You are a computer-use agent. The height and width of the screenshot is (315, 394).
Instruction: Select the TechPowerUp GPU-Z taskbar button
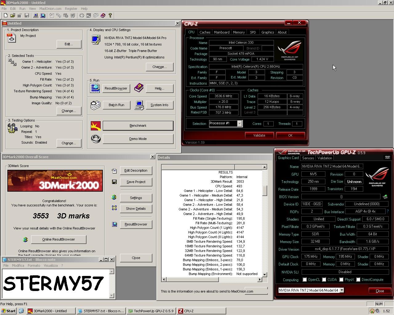pos(151,311)
